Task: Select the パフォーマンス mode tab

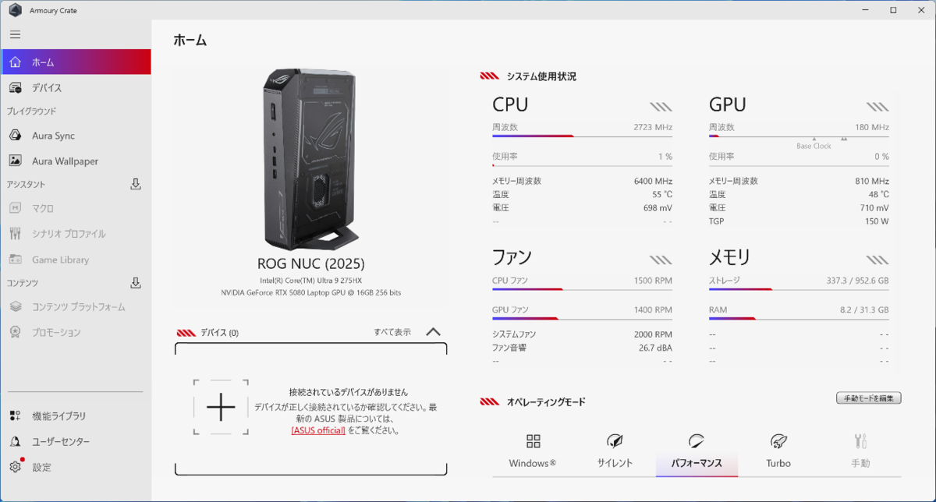Action: (697, 451)
